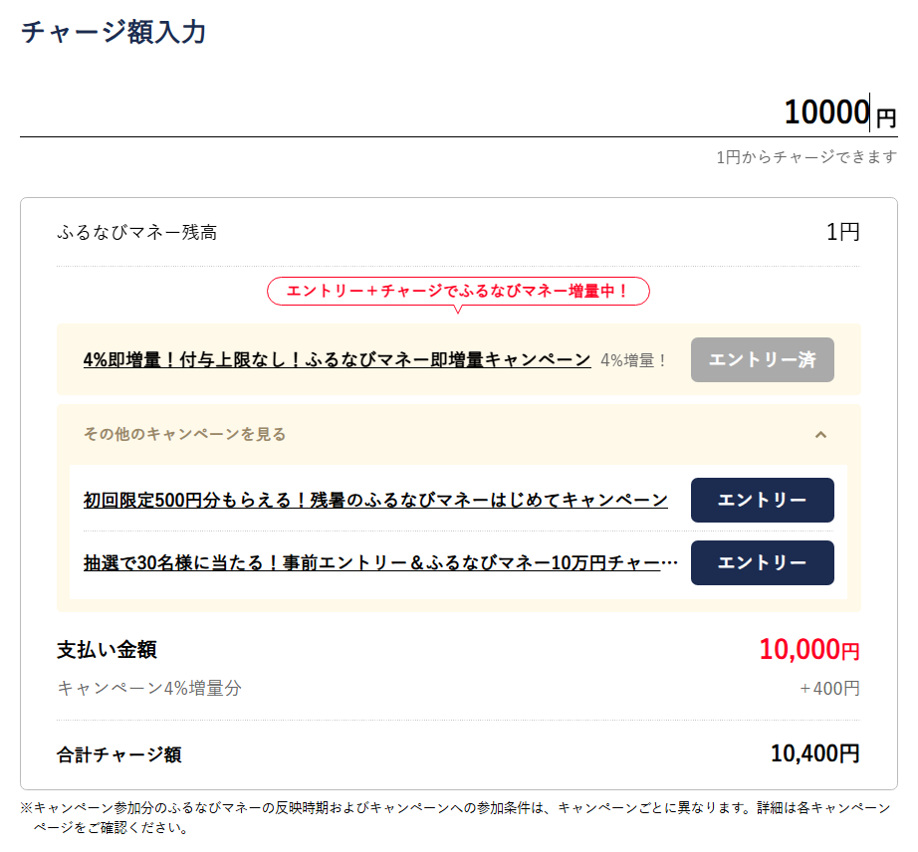This screenshot has width=918, height=852.
Task: Click the red 10,000円 payment amount
Action: pos(809,650)
